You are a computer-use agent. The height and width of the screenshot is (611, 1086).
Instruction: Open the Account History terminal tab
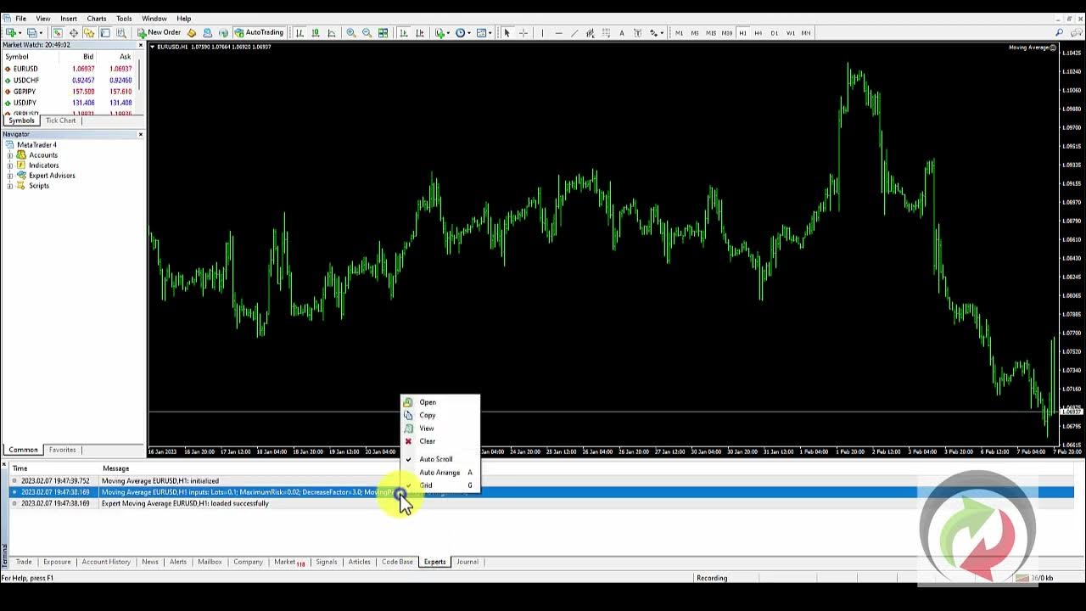tap(106, 562)
